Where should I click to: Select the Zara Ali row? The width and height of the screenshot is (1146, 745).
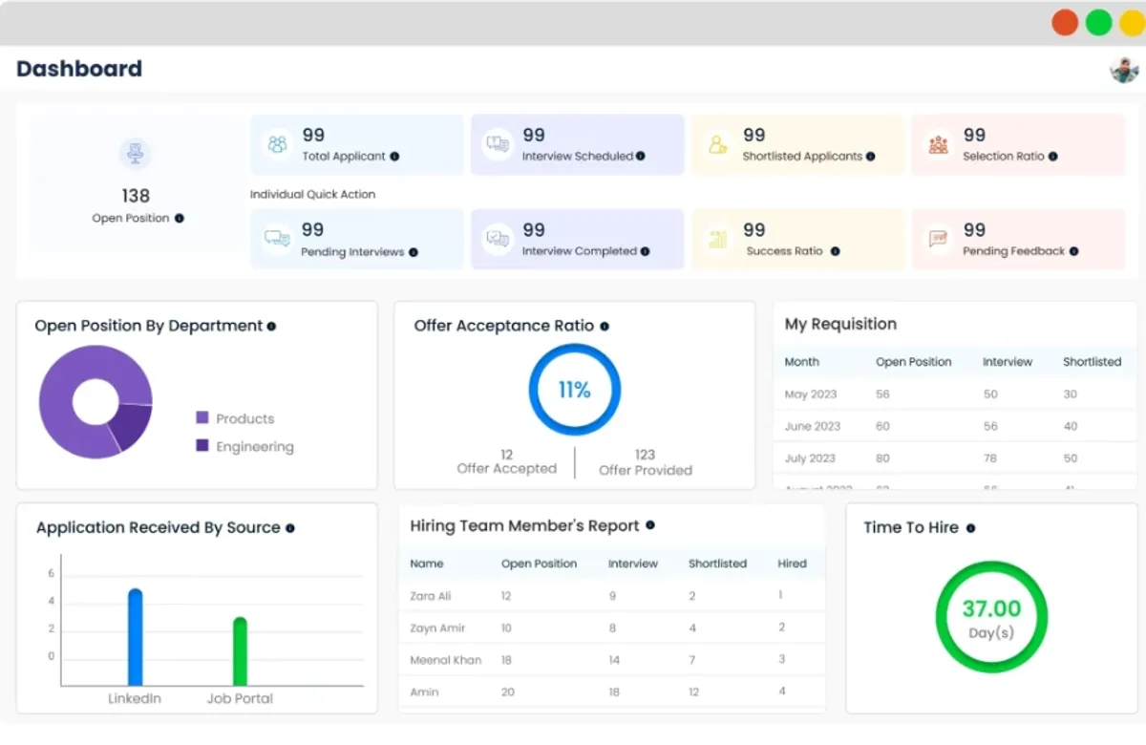point(611,595)
